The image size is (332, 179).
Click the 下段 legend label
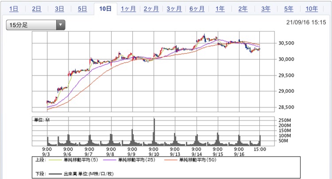[x=40, y=174]
